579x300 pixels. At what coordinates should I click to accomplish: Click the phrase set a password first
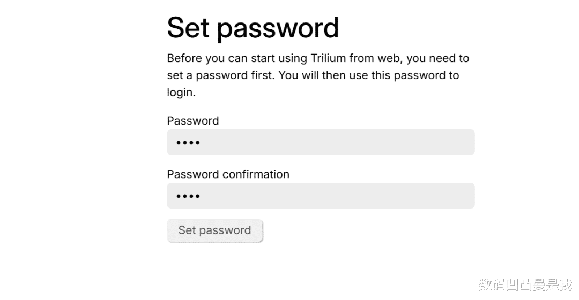[221, 75]
